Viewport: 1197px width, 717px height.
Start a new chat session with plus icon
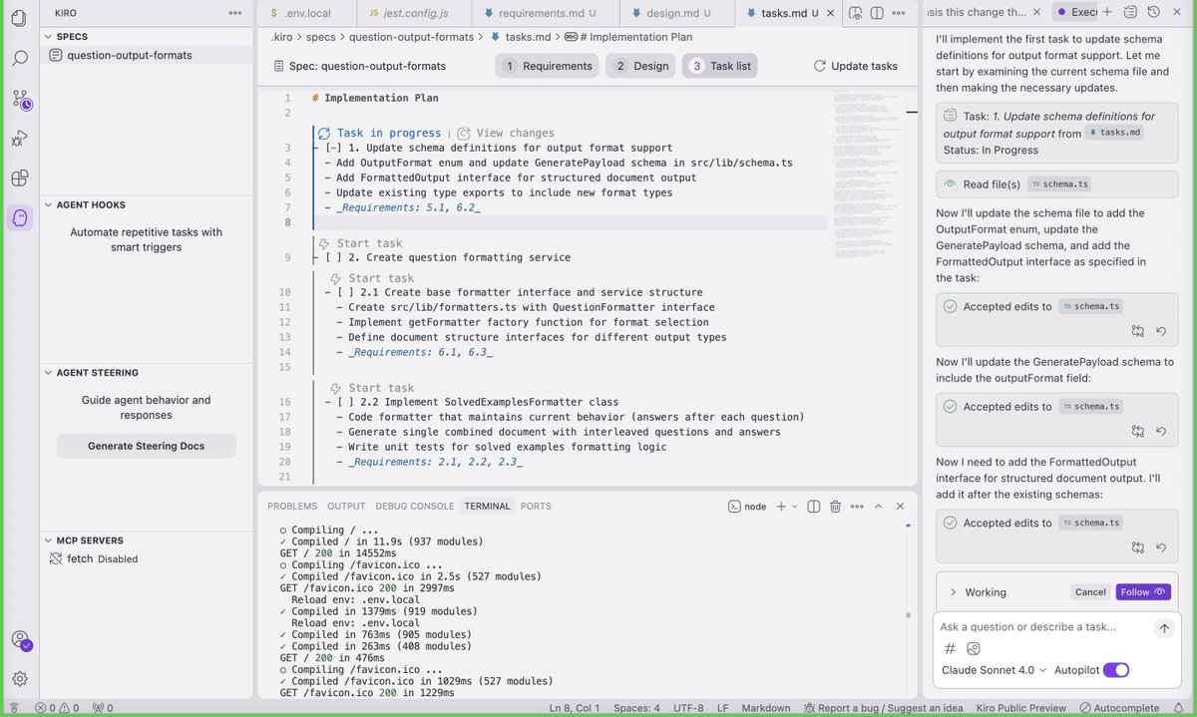click(1106, 12)
